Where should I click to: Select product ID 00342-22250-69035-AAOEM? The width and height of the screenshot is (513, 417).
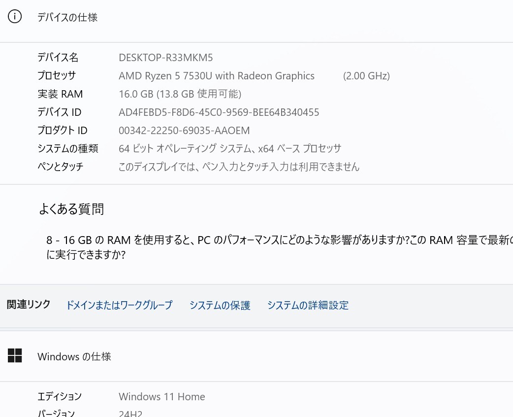[x=184, y=130]
